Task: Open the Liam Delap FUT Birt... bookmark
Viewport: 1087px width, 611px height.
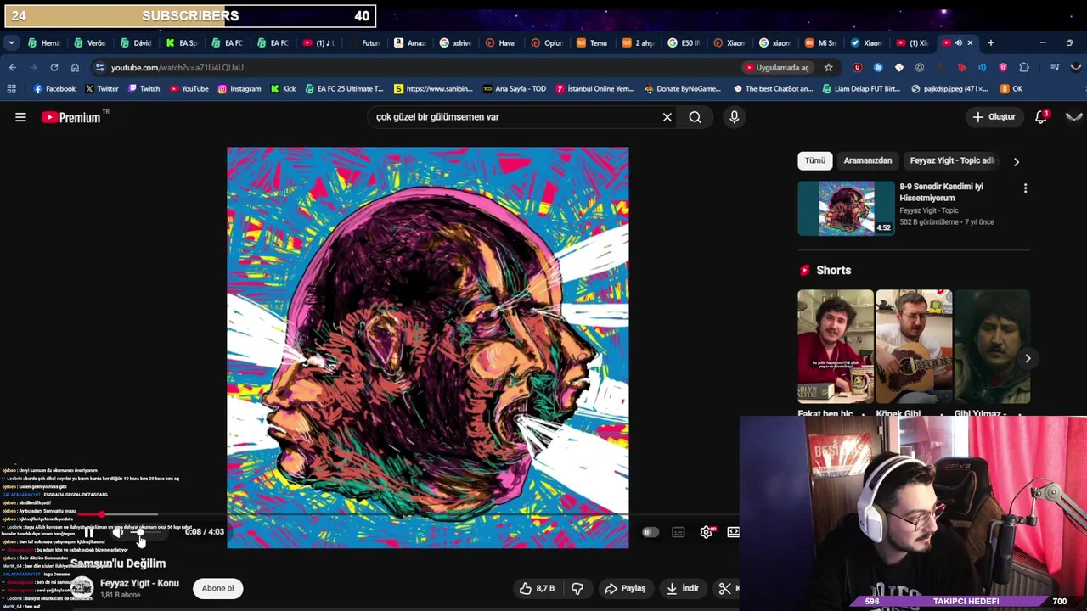Action: [861, 88]
